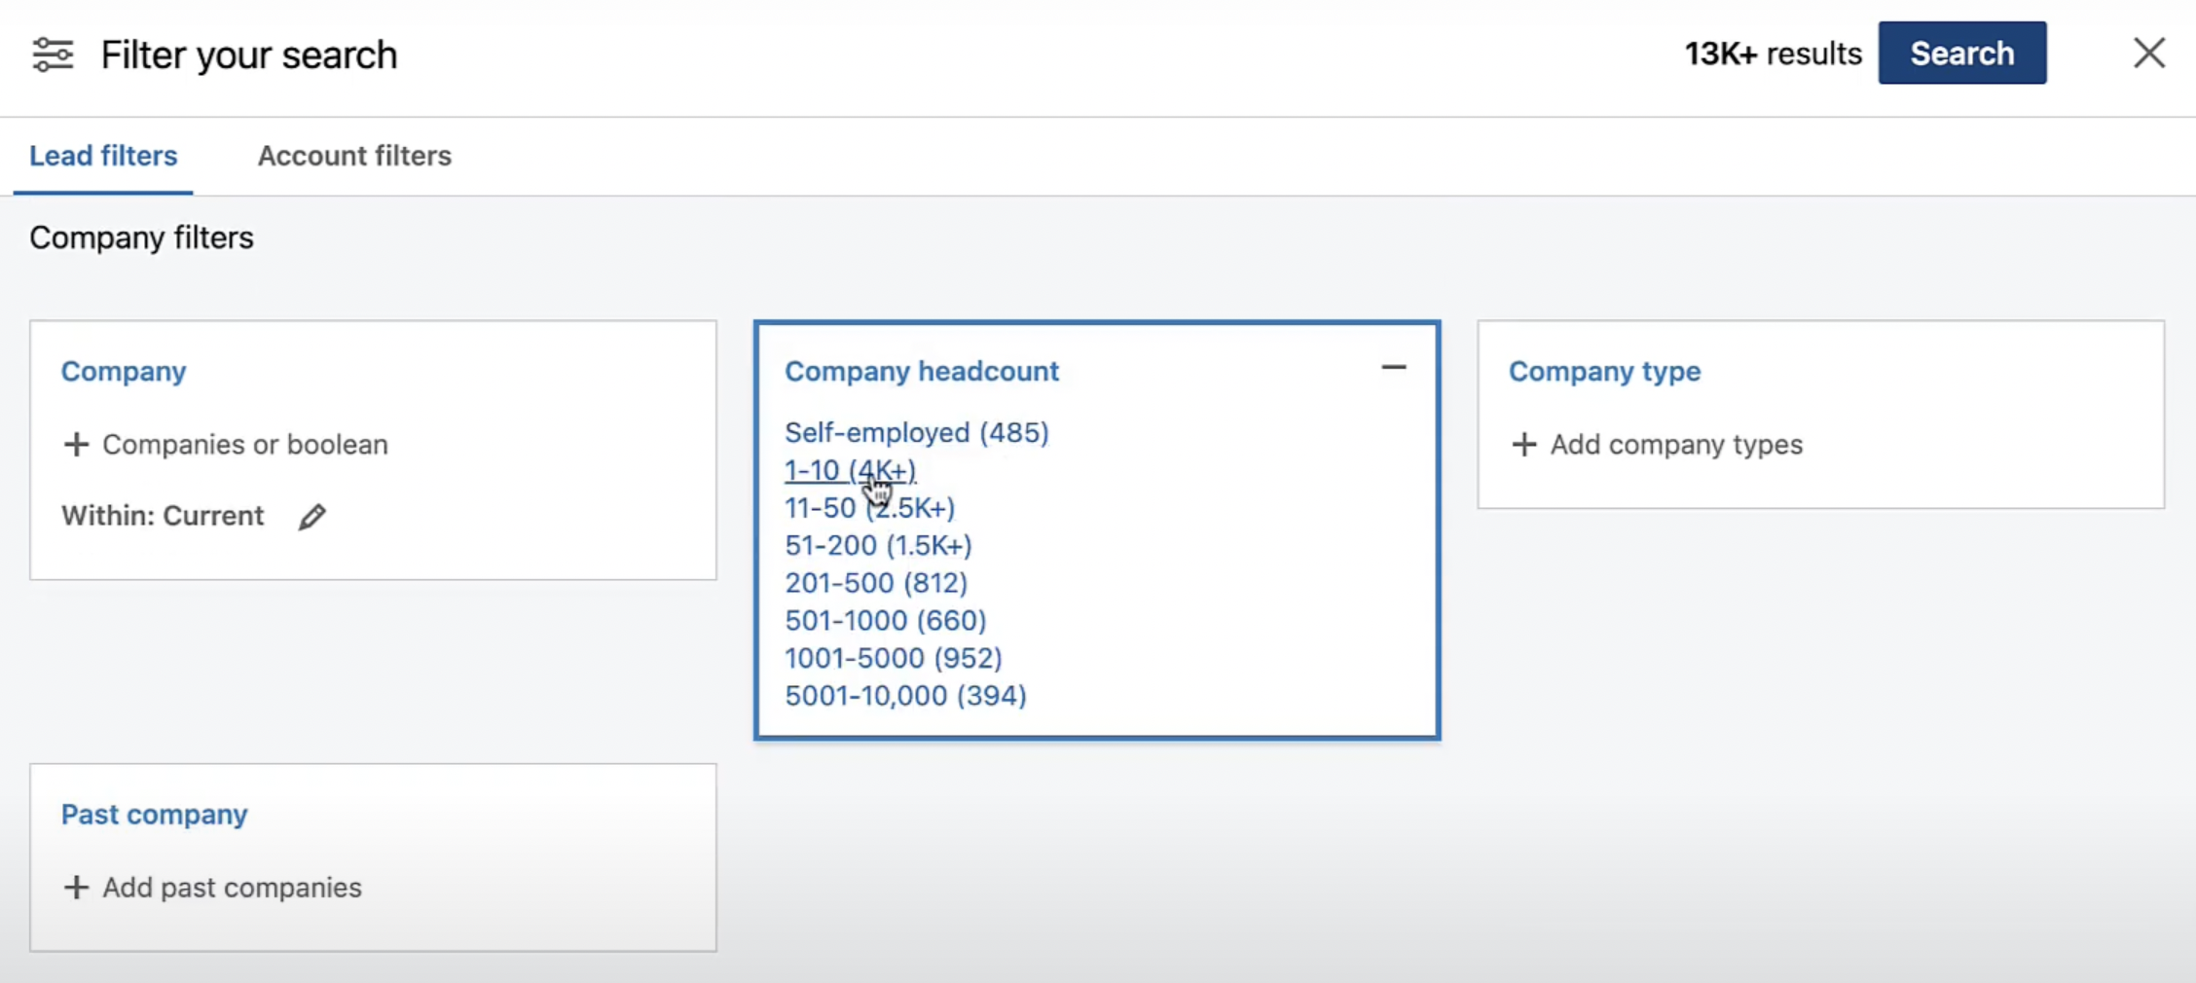The width and height of the screenshot is (2196, 983).
Task: Click the filter sliders icon beside the heading
Action: (53, 55)
